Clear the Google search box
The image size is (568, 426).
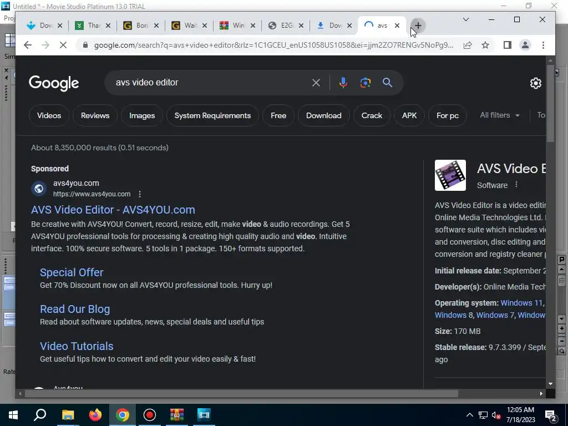316,83
